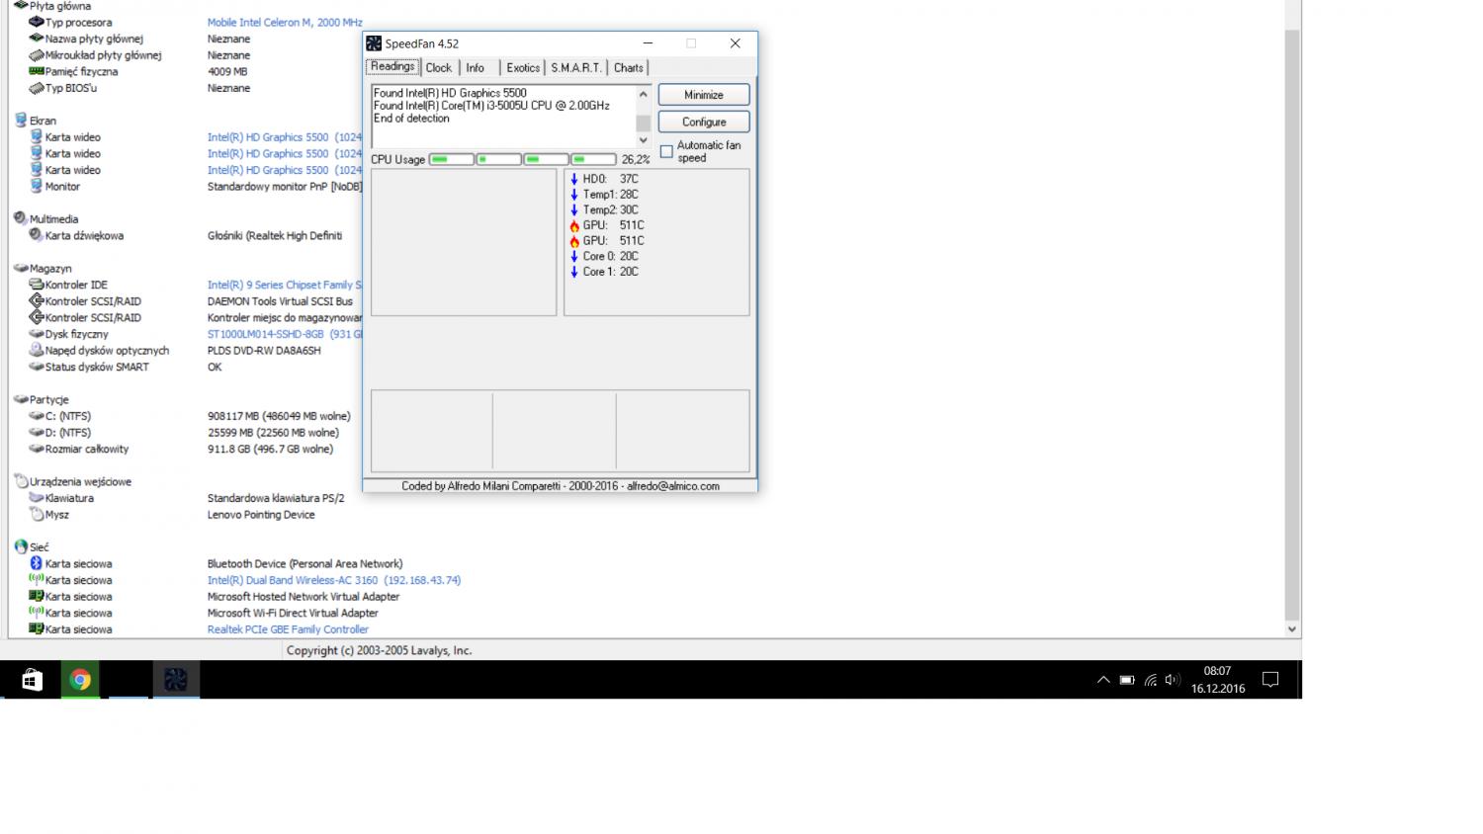Click the Core 1 temperature arrow icon
This screenshot has height=834, width=1483.
573,272
